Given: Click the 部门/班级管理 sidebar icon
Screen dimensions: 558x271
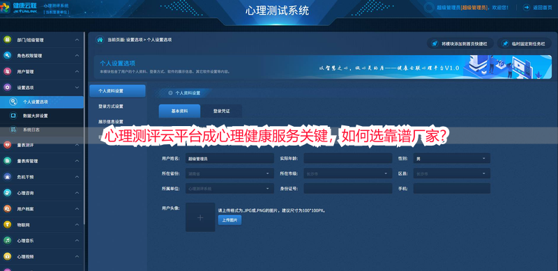Looking at the screenshot, I should point(7,40).
